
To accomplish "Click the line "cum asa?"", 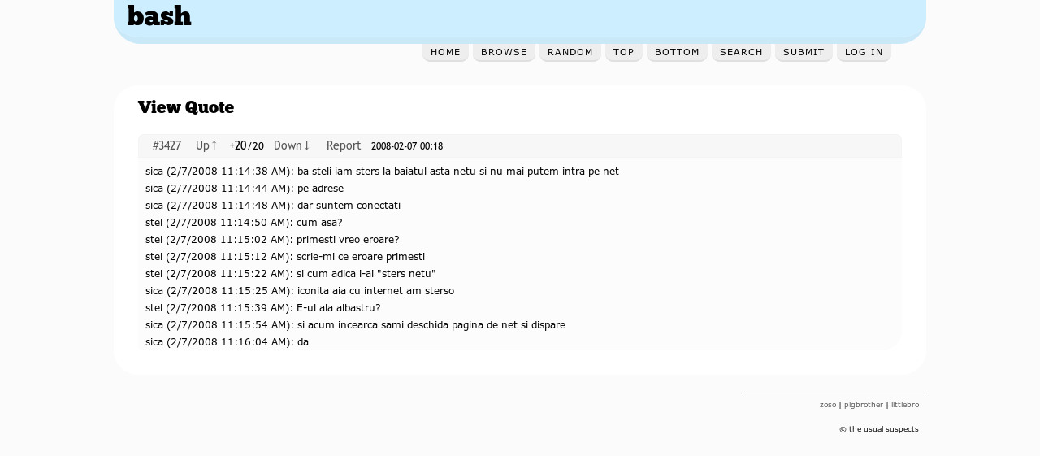I will coord(244,223).
